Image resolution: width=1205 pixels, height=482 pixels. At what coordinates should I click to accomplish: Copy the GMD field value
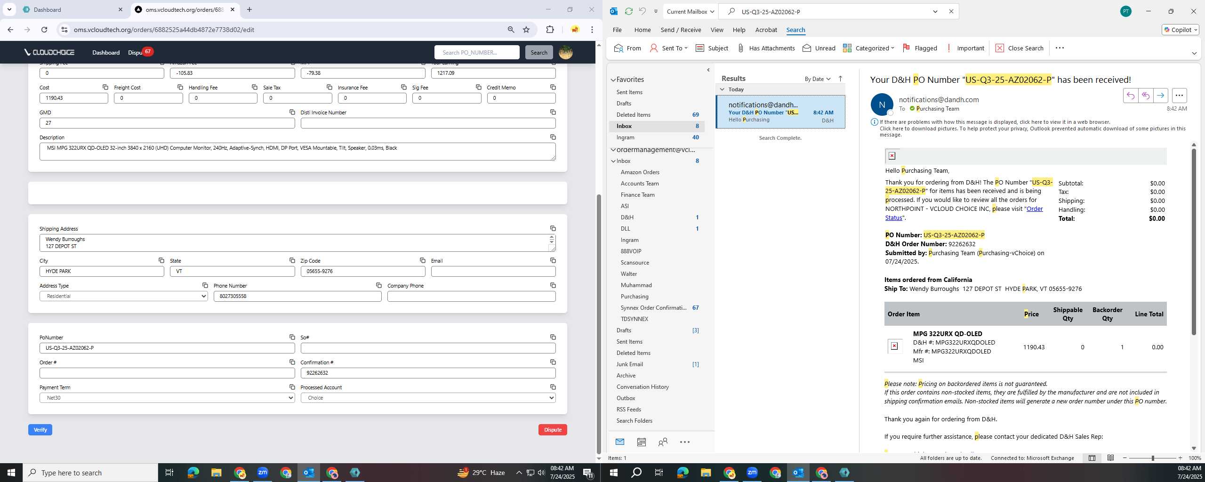pos(292,112)
